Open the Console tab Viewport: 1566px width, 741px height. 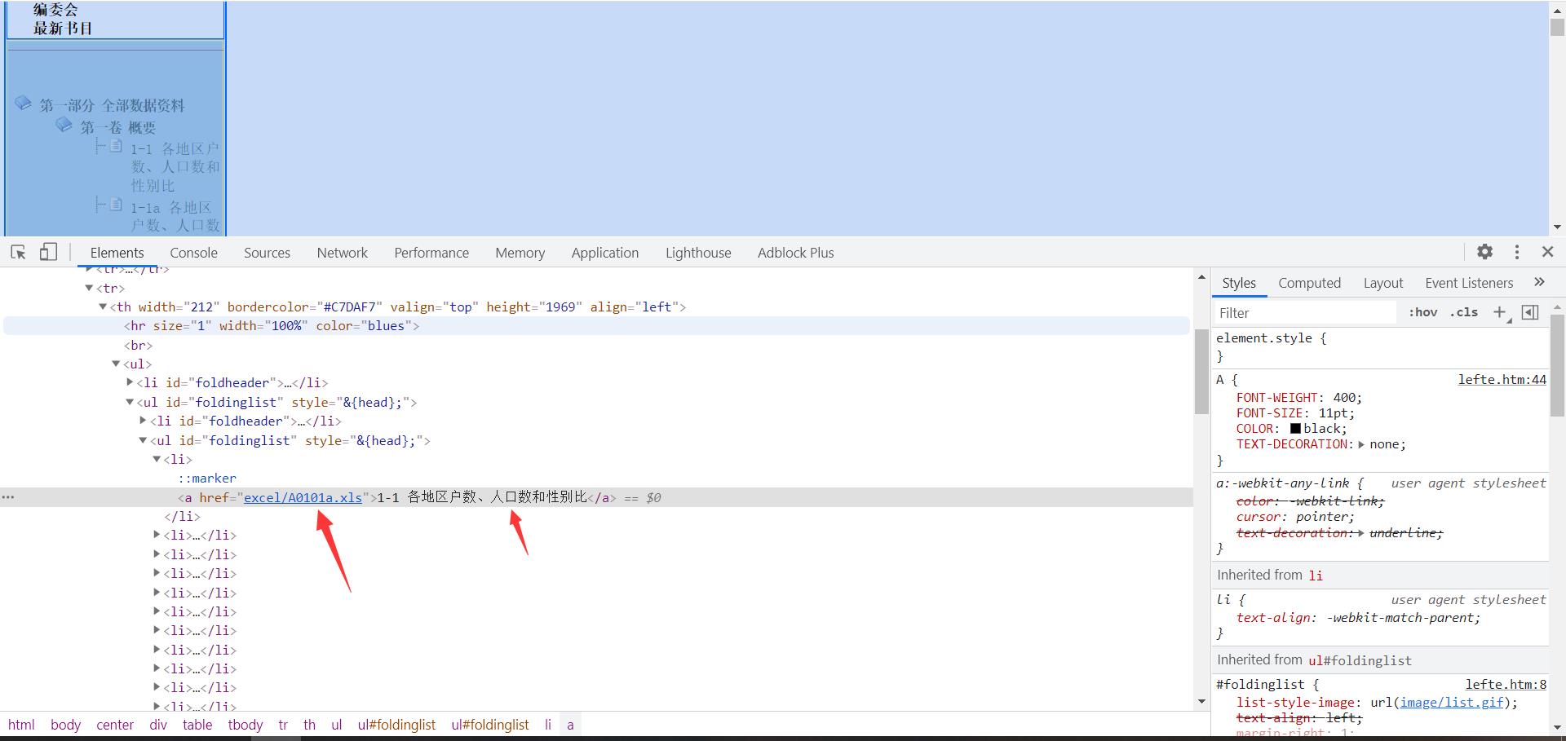pyautogui.click(x=193, y=253)
